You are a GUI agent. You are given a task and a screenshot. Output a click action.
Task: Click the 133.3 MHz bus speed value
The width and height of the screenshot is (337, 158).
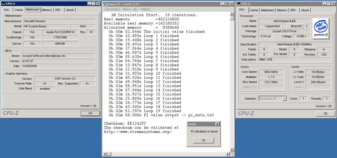[x=271, y=82]
